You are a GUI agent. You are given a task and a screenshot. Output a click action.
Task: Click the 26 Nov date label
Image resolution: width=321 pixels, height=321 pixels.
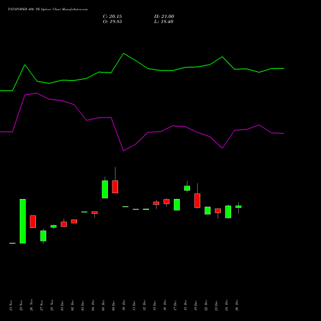31,305
